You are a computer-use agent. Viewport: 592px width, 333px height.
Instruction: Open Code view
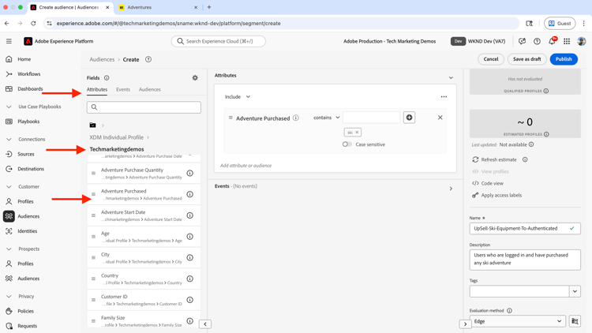tap(488, 183)
